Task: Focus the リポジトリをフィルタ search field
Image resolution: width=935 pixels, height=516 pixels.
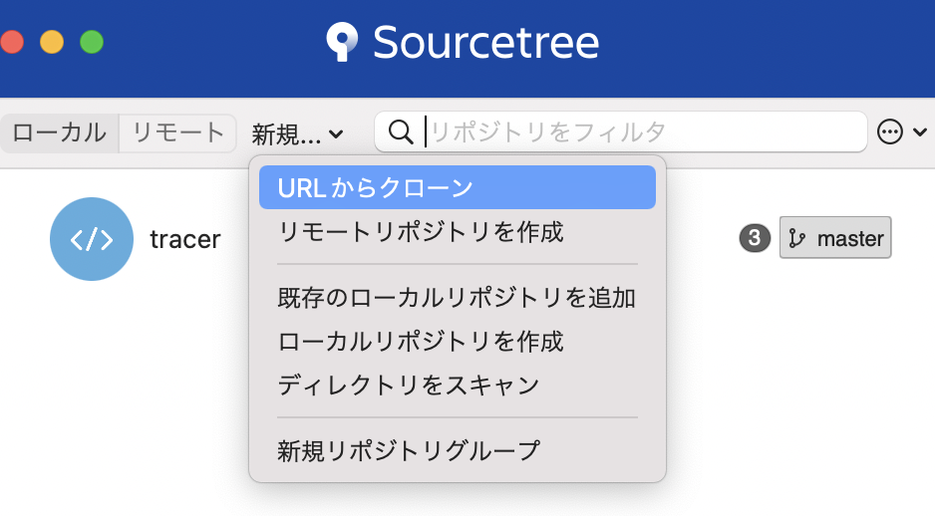Action: tap(638, 131)
